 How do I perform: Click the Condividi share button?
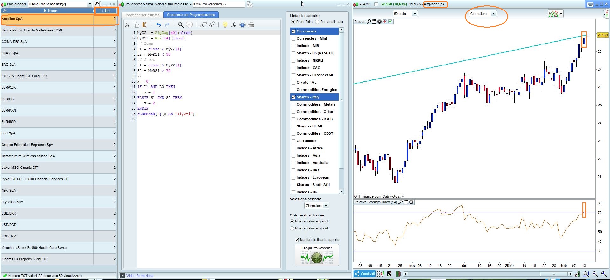click(365, 274)
